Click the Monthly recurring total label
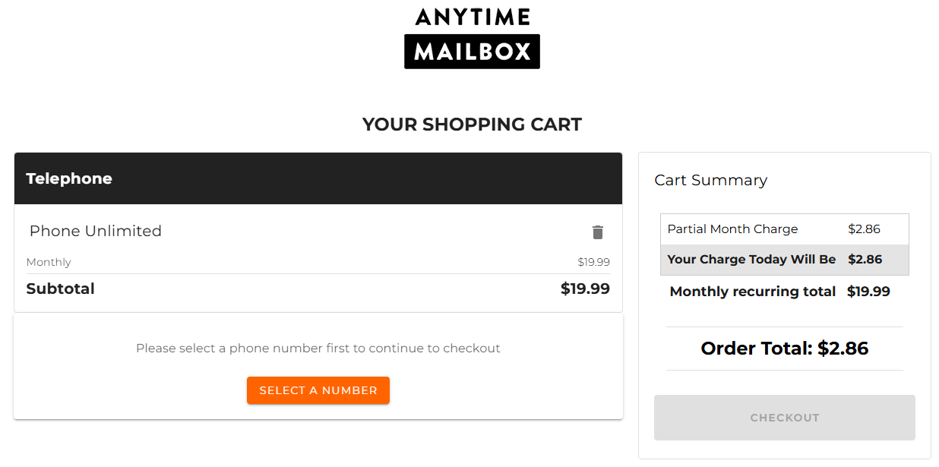The width and height of the screenshot is (939, 467). (x=752, y=292)
